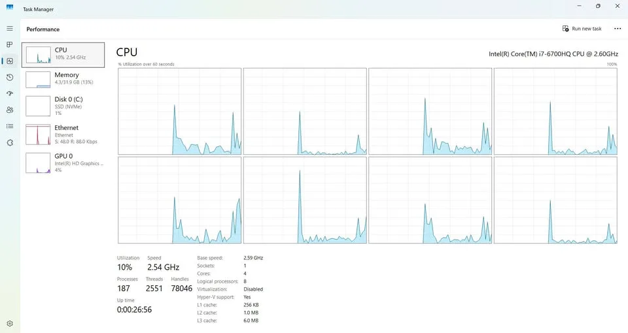This screenshot has height=333, width=628.
Task: Click the bottom-right logical processor graph
Action: [x=555, y=200]
